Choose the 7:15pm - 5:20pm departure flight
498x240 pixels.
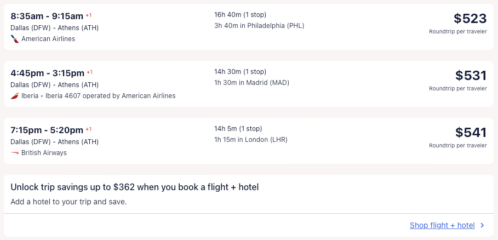(x=47, y=130)
